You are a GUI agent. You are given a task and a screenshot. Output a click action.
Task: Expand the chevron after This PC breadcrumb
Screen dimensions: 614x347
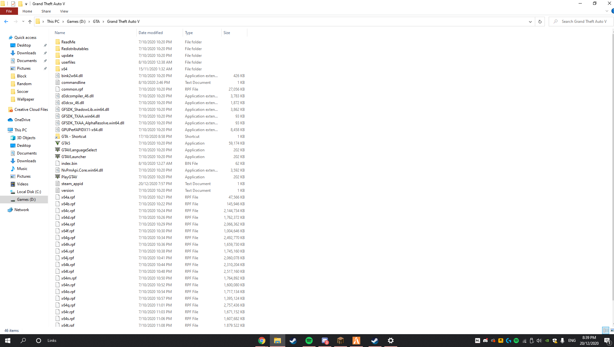click(63, 22)
